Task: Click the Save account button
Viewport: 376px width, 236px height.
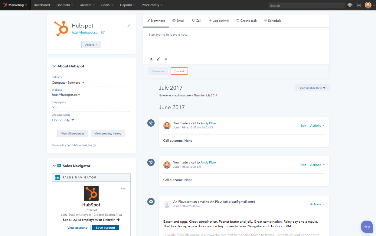Action: point(106,228)
